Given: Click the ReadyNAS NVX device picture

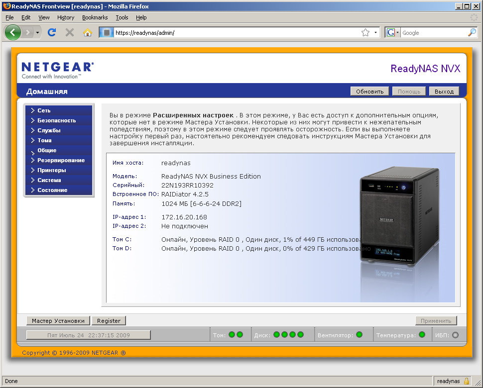Looking at the screenshot, I should pos(399,216).
